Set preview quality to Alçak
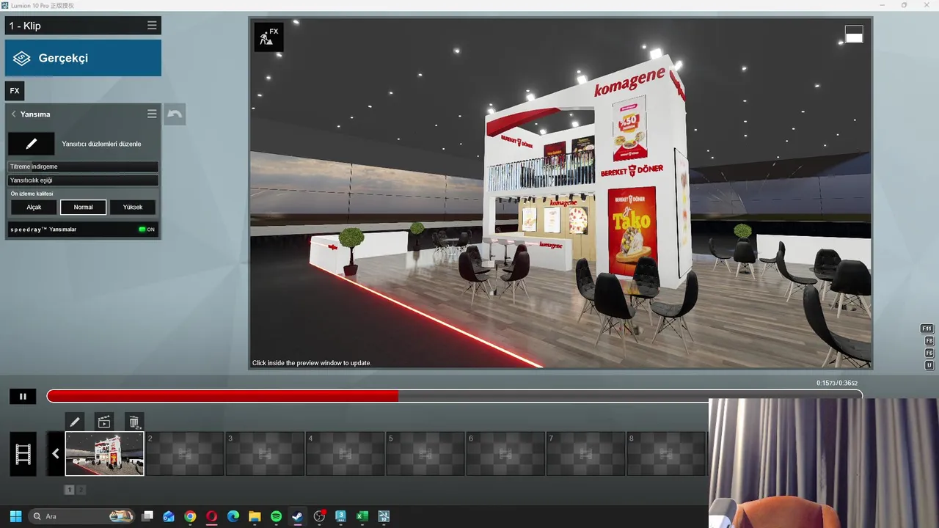Image resolution: width=939 pixels, height=528 pixels. (34, 208)
